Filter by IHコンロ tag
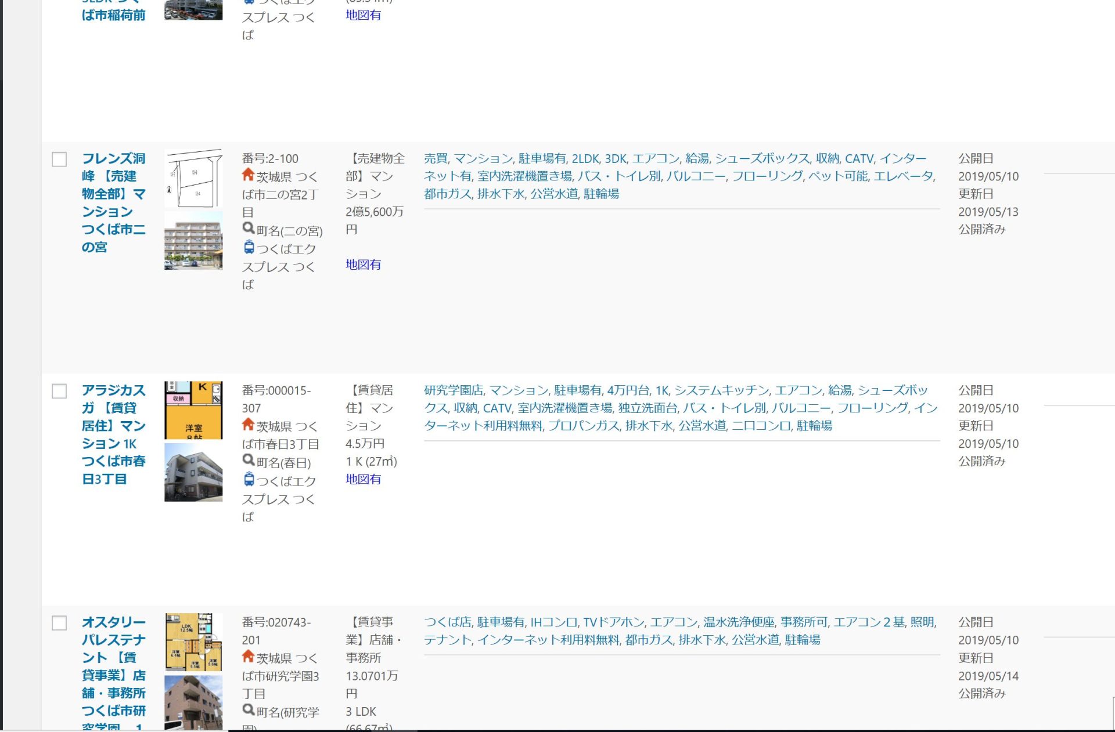The image size is (1115, 732). pos(554,622)
